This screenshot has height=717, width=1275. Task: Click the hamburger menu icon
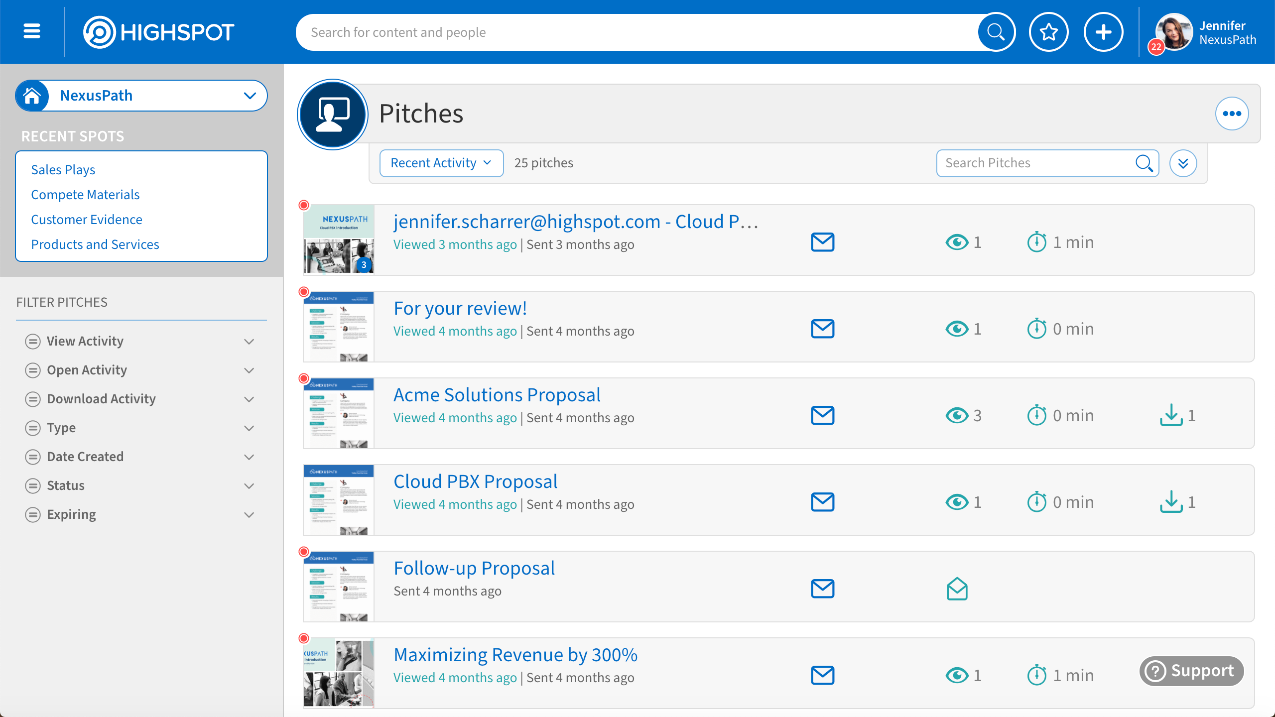[31, 31]
